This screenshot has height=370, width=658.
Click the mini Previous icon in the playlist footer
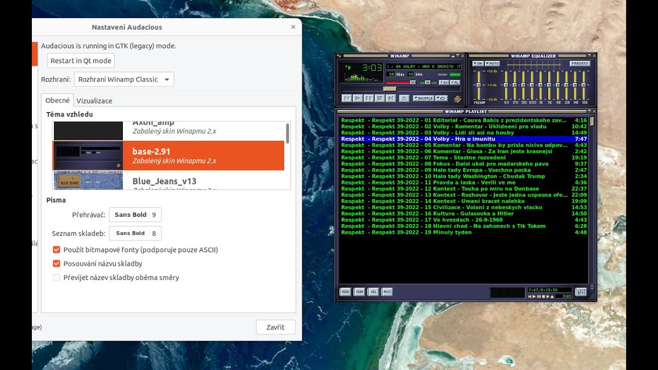[530, 297]
